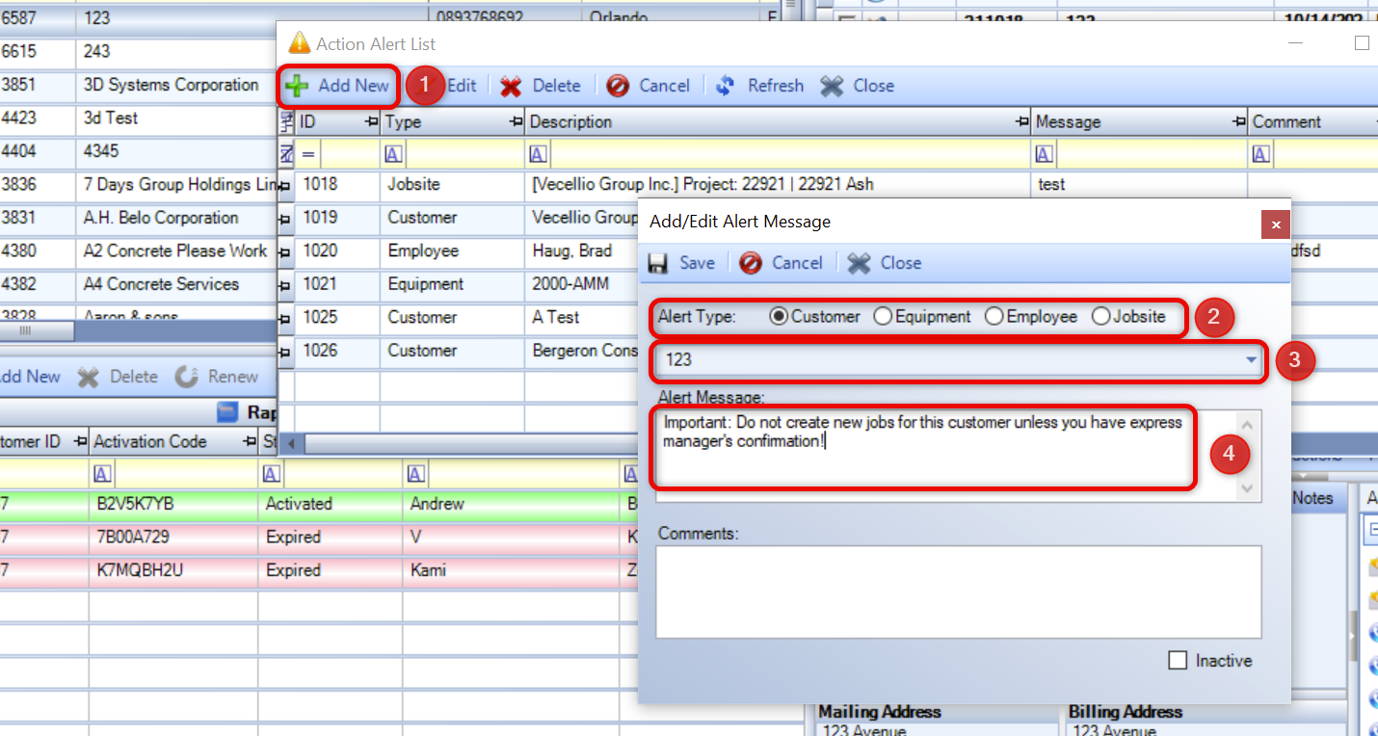The width and height of the screenshot is (1378, 736).
Task: Click Activation Code column header
Action: click(173, 442)
